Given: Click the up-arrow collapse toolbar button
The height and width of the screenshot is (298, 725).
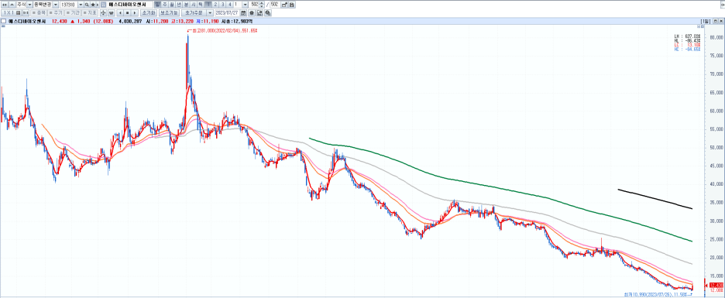Looking at the screenshot, I should tap(12, 4).
